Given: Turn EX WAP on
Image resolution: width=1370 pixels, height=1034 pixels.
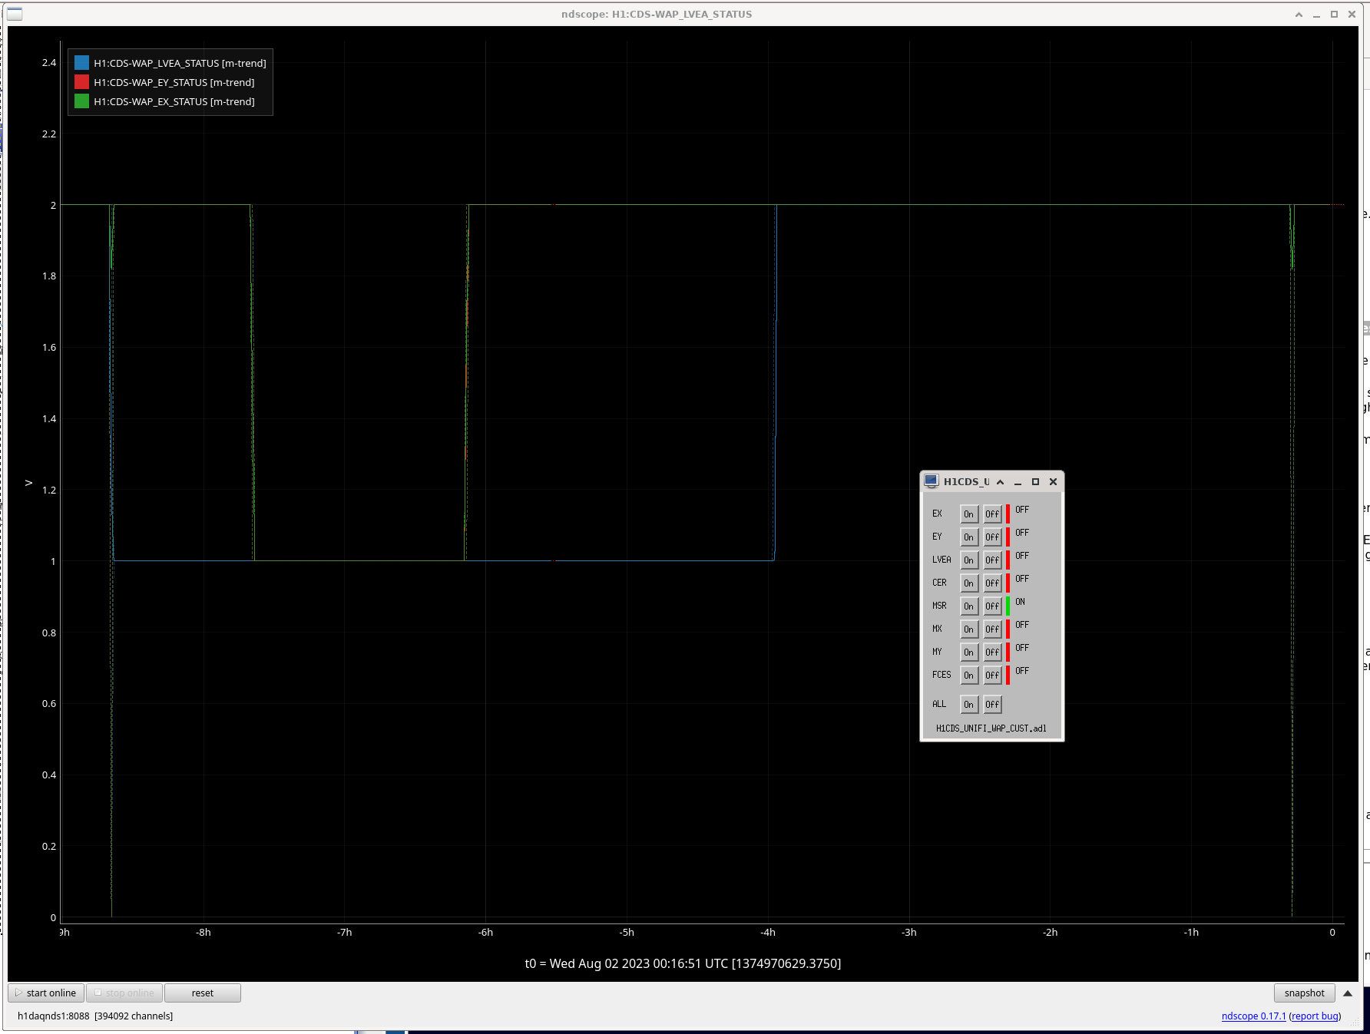Looking at the screenshot, I should tap(969, 514).
